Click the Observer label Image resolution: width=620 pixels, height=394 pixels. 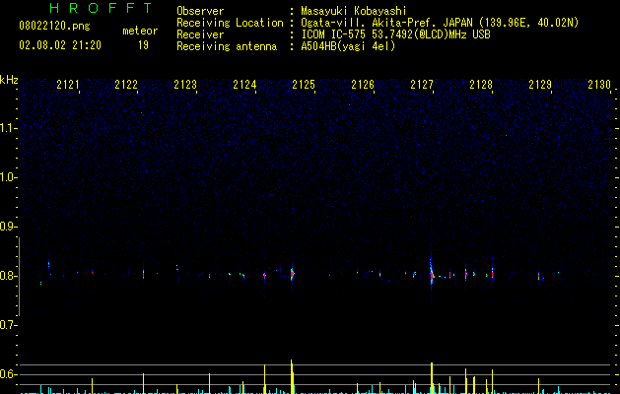click(x=200, y=11)
